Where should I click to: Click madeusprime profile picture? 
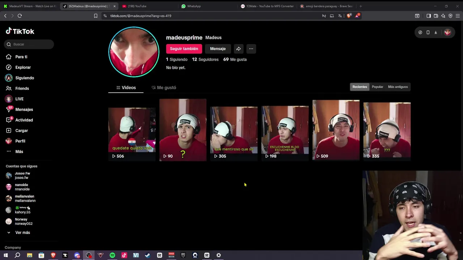click(134, 52)
